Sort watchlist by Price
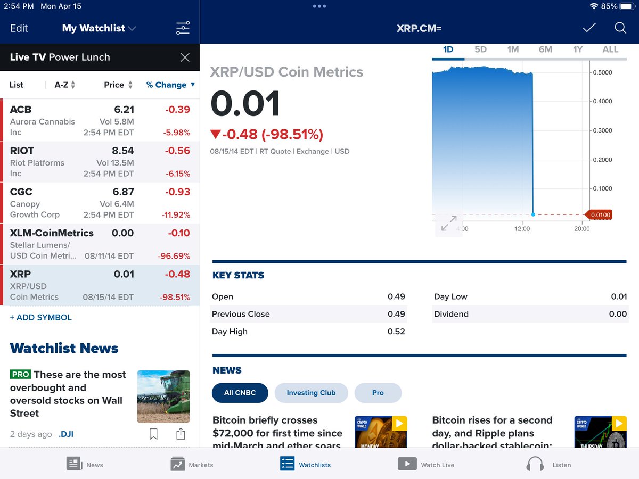The image size is (639, 479). coord(118,85)
